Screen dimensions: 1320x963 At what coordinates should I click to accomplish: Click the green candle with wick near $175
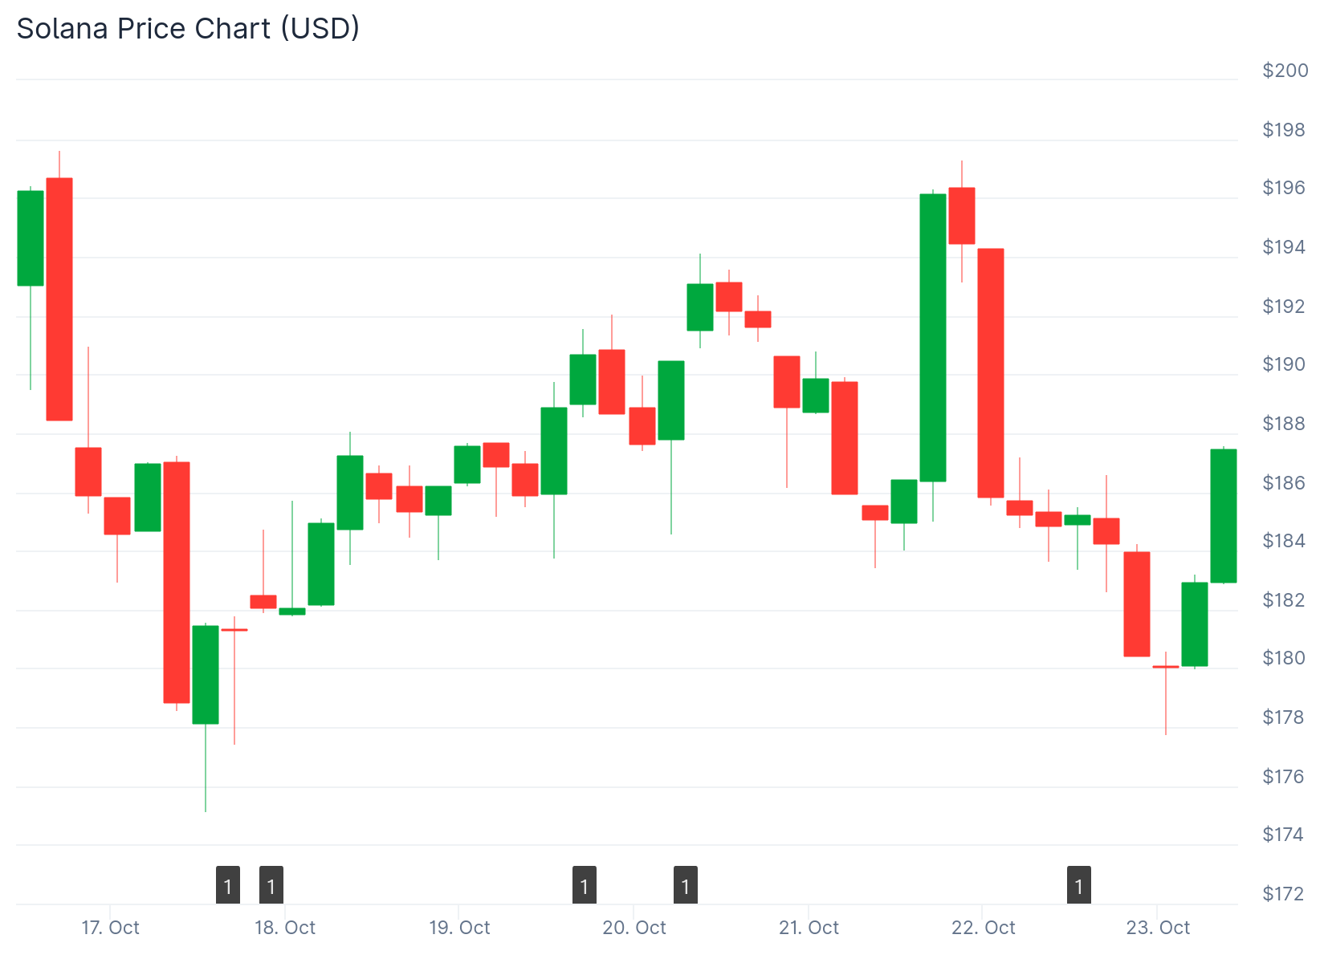tap(206, 674)
